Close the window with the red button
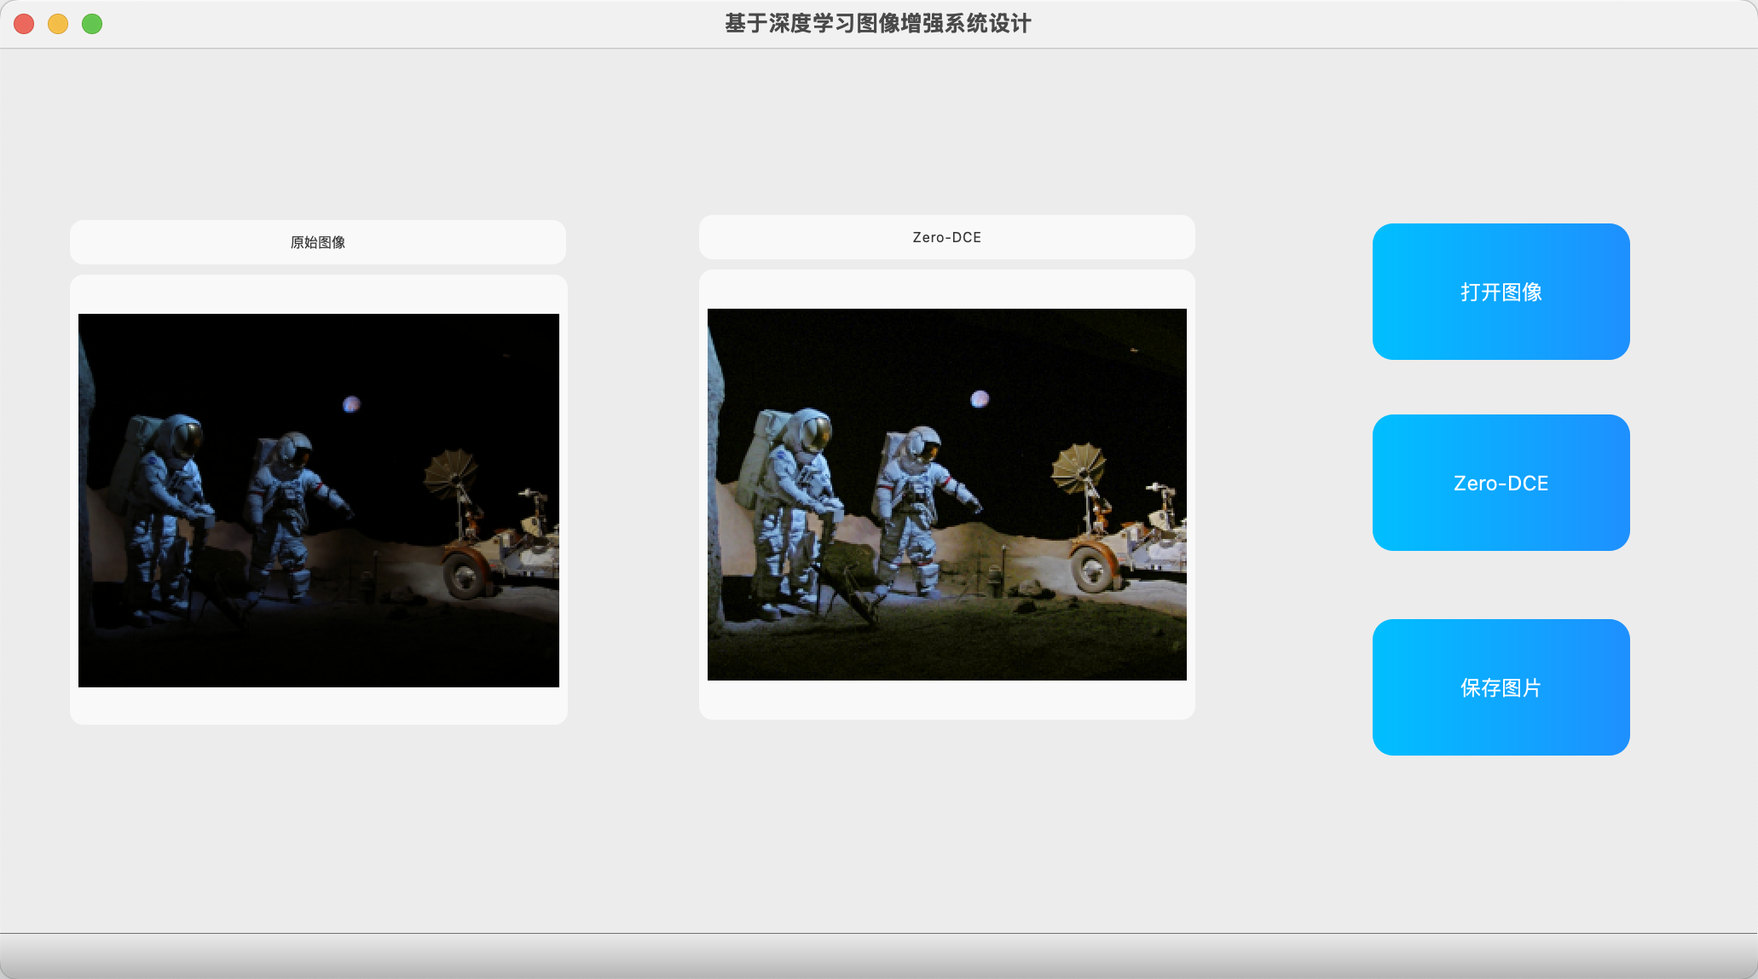Screen dimensions: 1758x979 24,24
